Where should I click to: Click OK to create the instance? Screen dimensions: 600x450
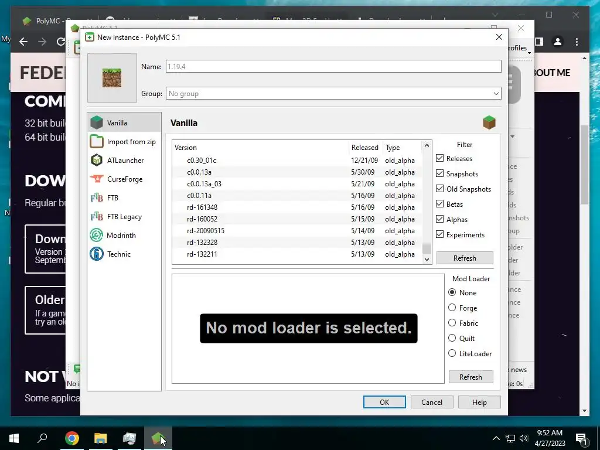tap(384, 402)
